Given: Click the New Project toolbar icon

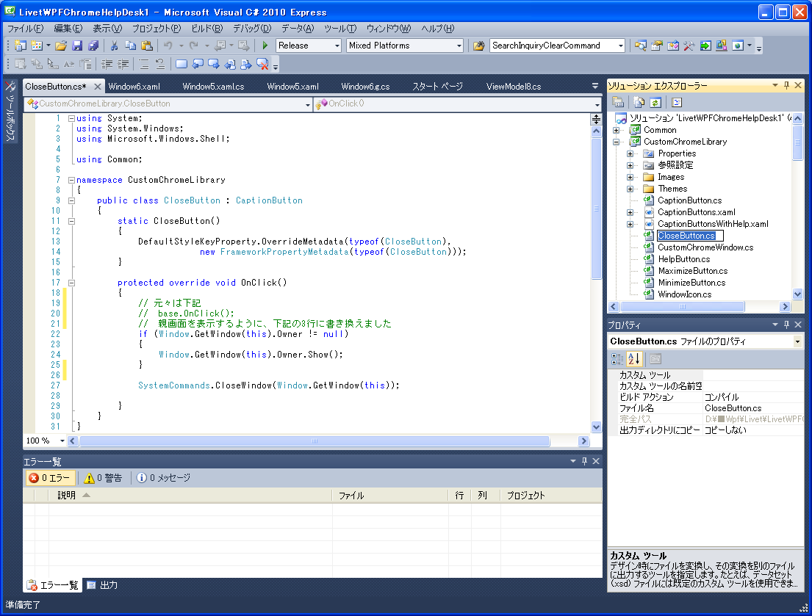Looking at the screenshot, I should click(x=20, y=46).
